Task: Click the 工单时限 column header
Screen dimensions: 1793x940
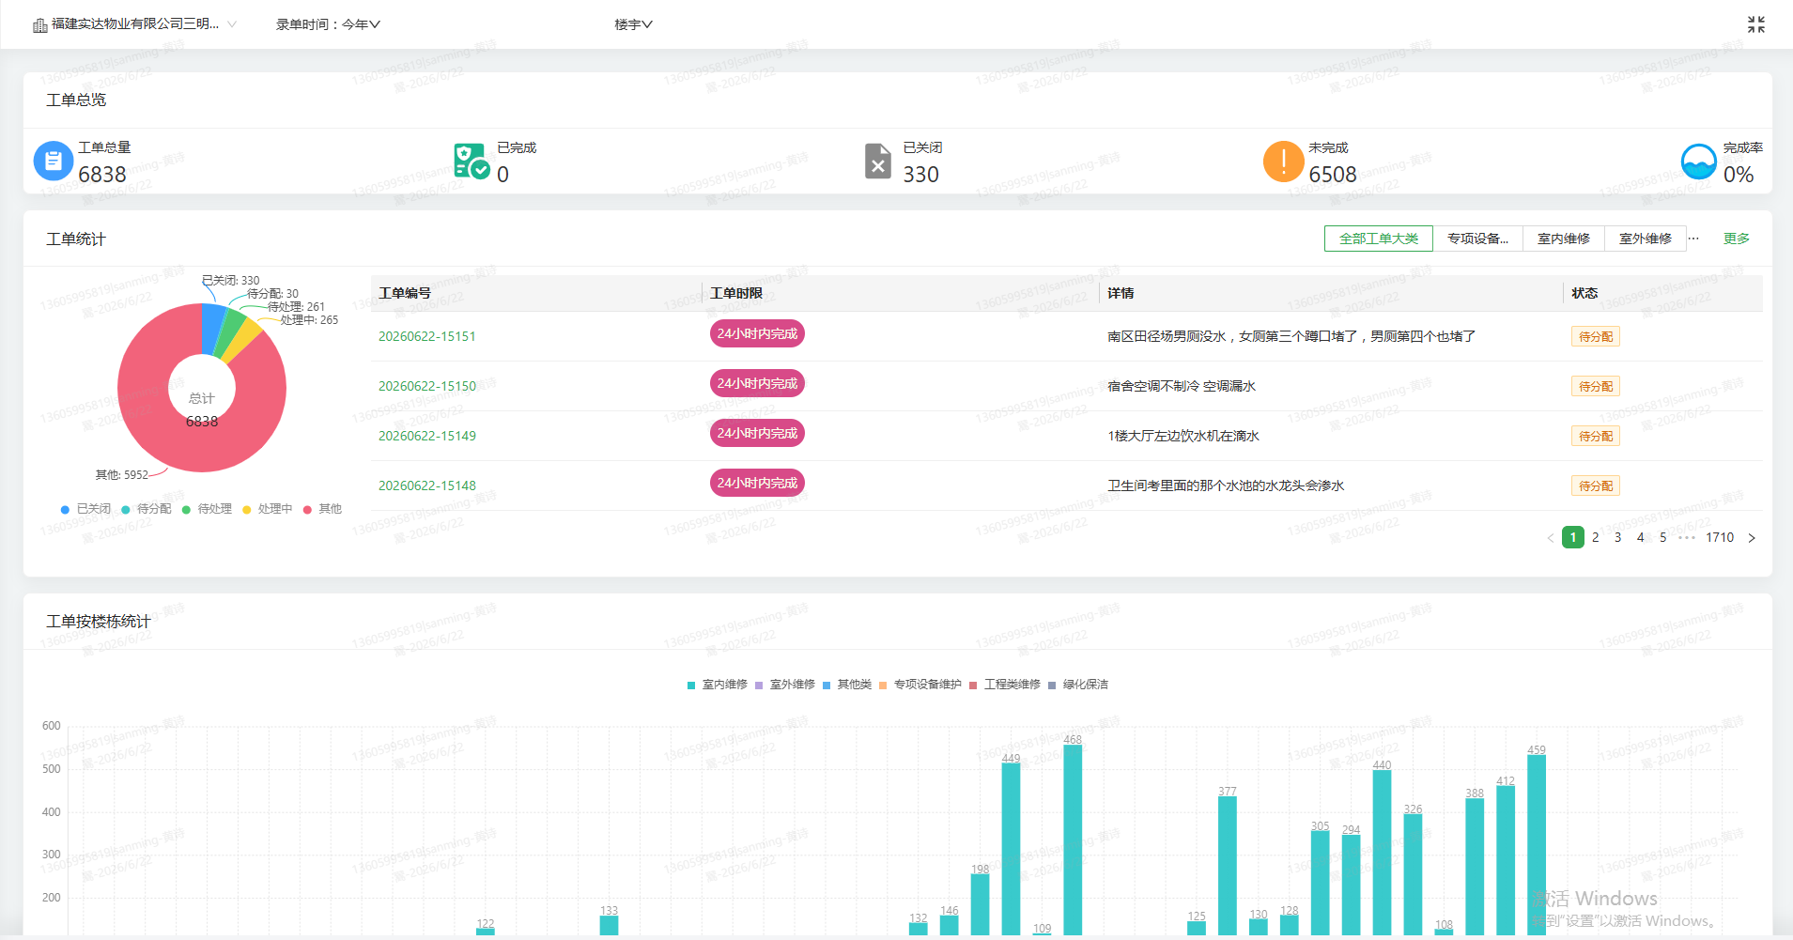Action: point(736,293)
